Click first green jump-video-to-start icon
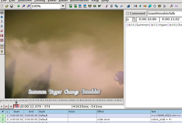182x123 pixels. [70, 6]
